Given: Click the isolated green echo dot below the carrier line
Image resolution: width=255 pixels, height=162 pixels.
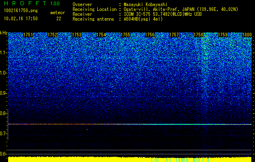Looking at the screenshot, I should [87, 130].
